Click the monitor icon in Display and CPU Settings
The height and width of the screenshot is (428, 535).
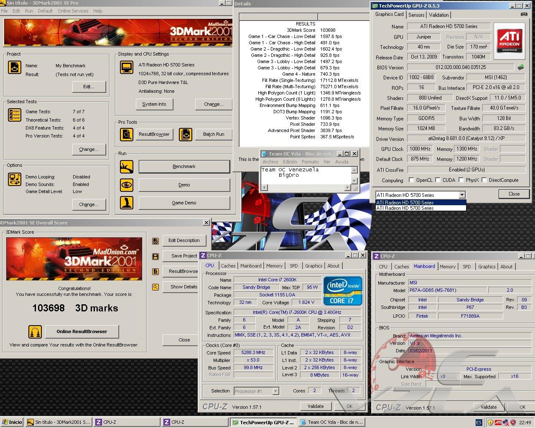pyautogui.click(x=127, y=67)
